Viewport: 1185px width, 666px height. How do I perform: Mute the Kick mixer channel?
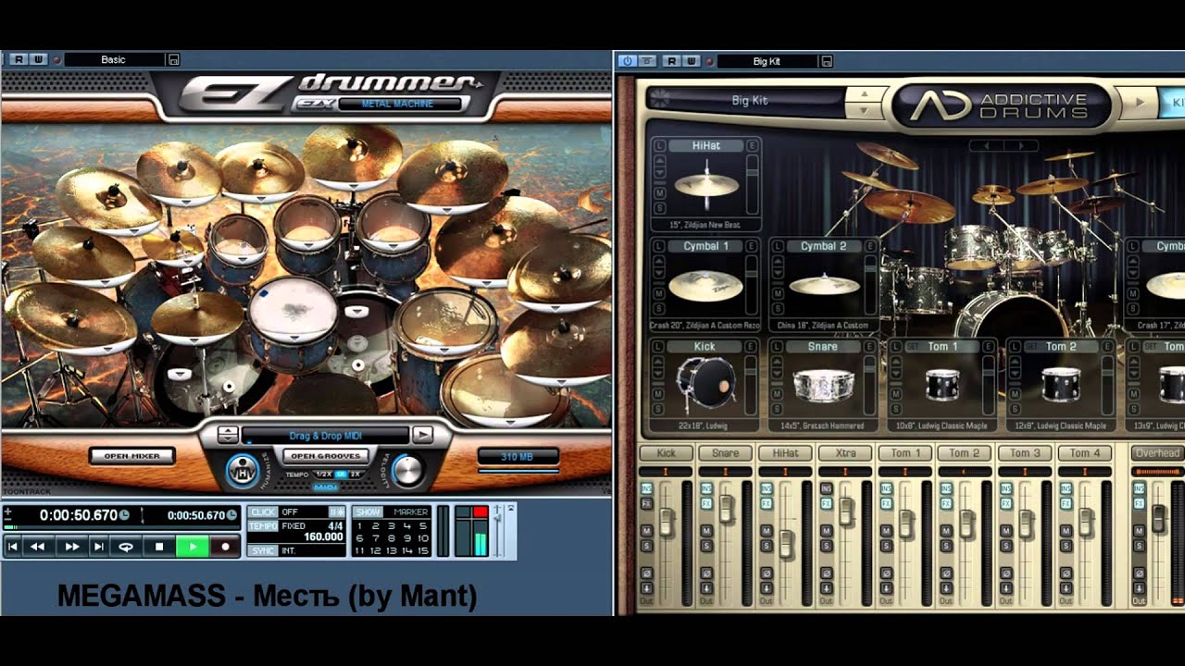tap(646, 531)
